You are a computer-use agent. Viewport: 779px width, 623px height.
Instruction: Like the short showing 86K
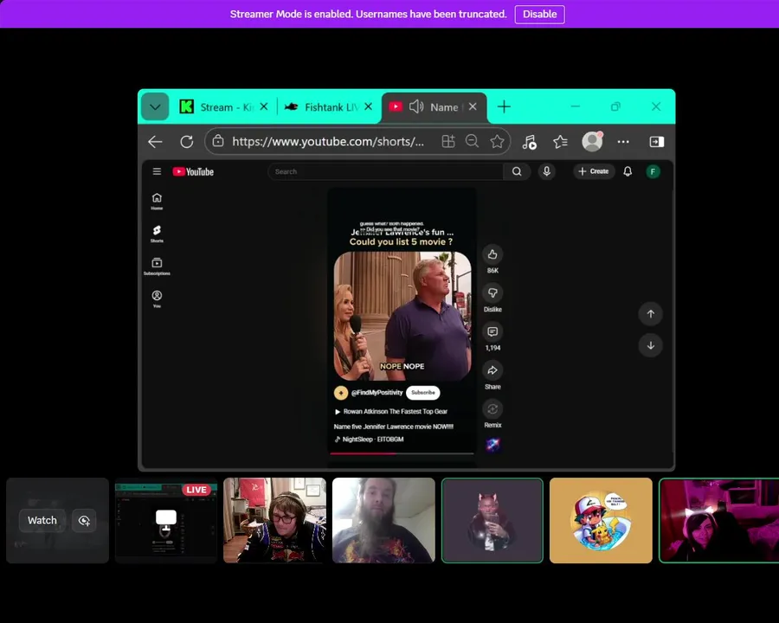[x=493, y=254]
